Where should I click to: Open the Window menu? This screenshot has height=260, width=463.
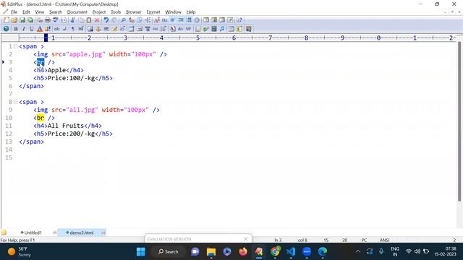[x=174, y=12]
